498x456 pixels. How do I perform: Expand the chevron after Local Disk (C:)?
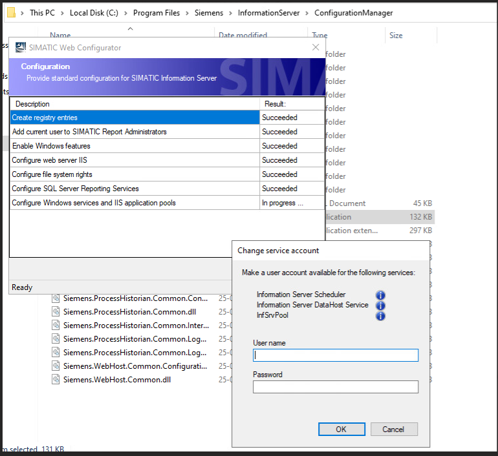click(125, 13)
